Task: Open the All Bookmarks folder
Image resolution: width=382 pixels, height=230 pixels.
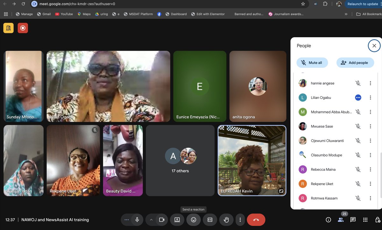Action: tap(369, 14)
